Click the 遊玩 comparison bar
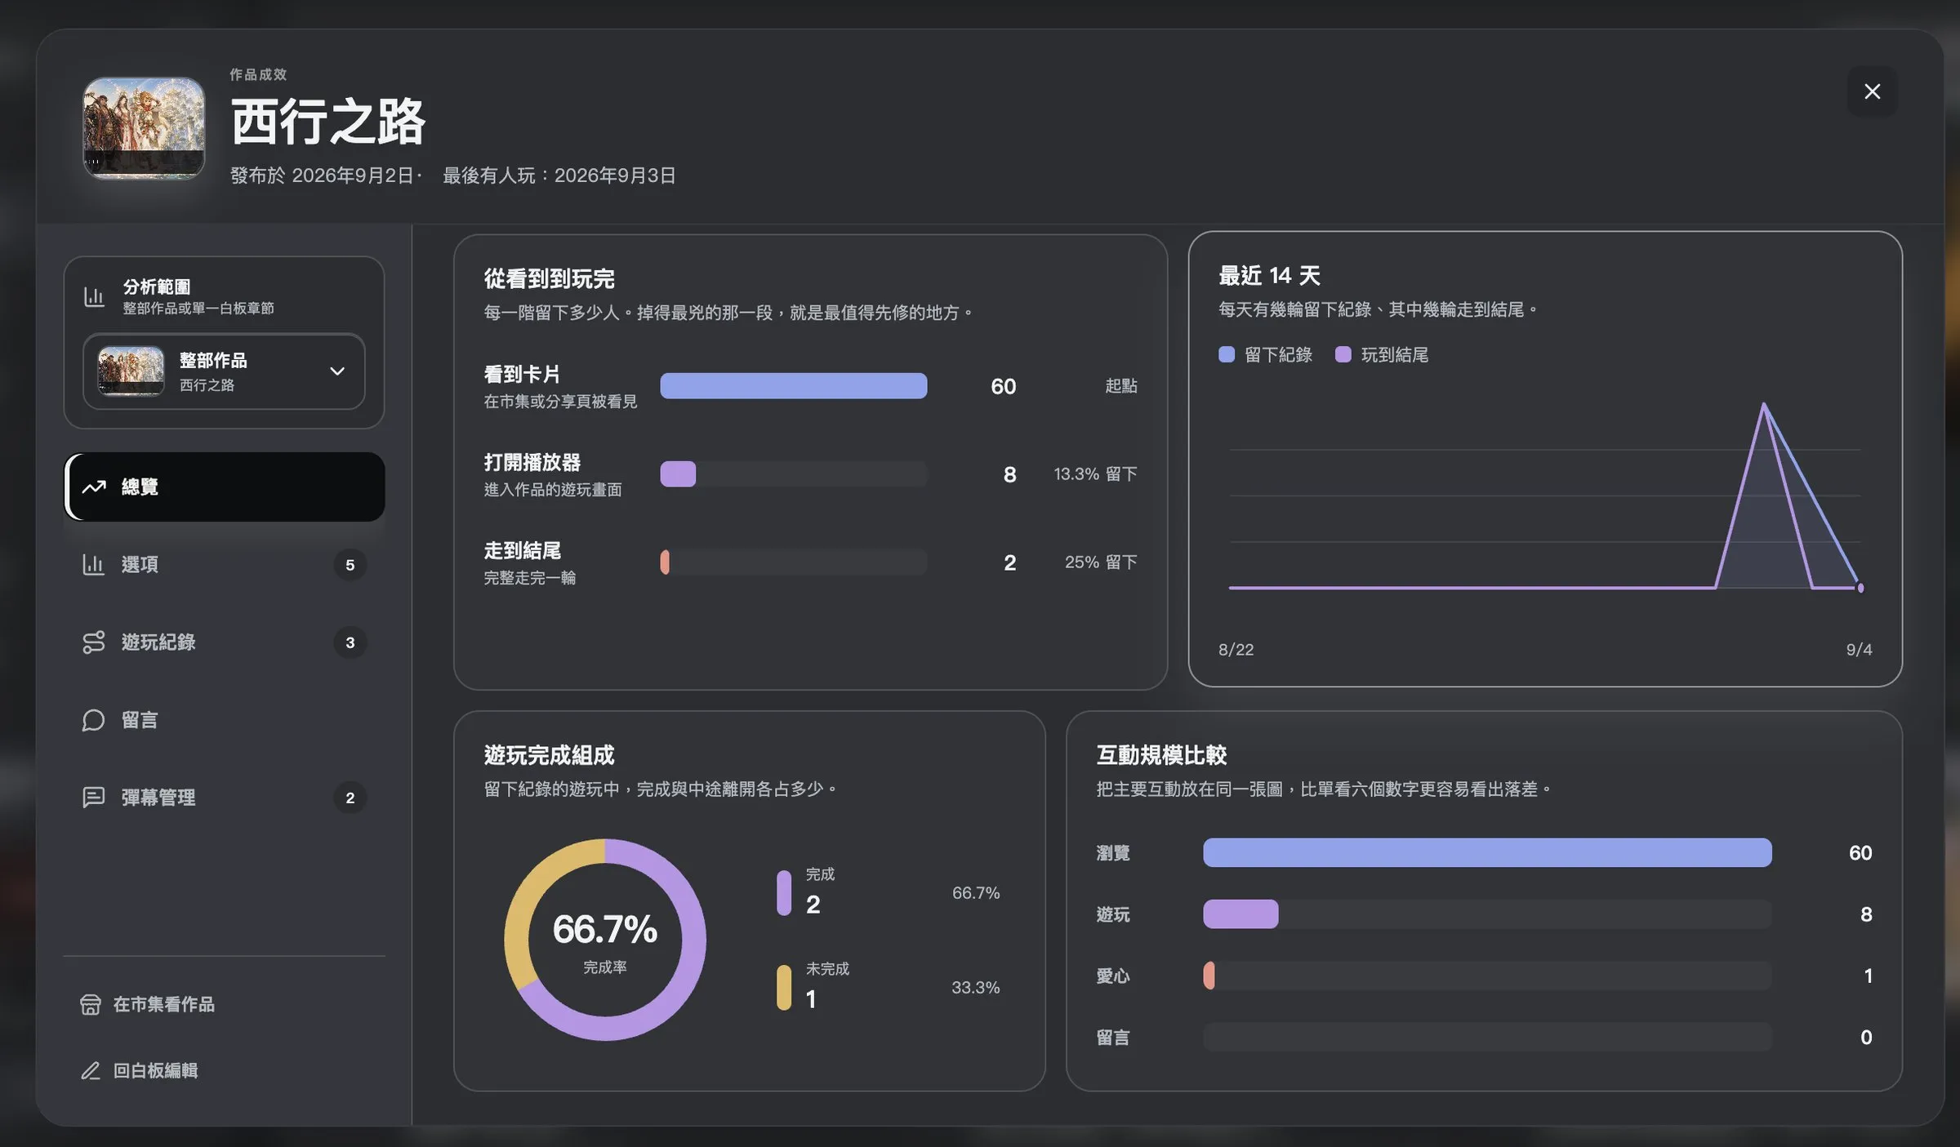This screenshot has width=1960, height=1147. (x=1487, y=914)
